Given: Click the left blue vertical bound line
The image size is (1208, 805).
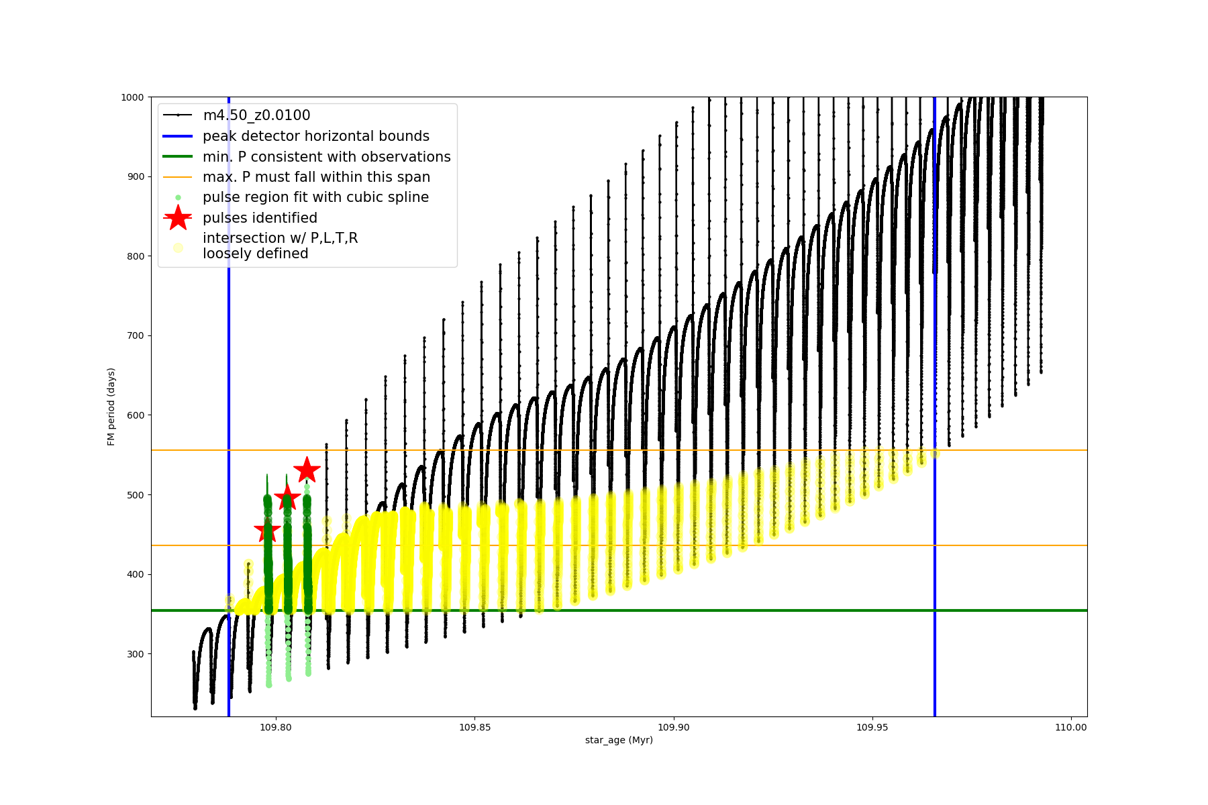Looking at the screenshot, I should tap(229, 402).
